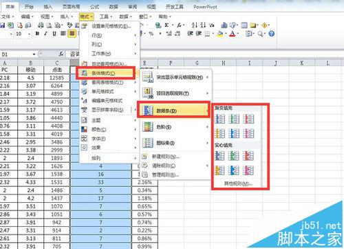344x249 pixels.
Task: Toggle underline formatting
Action: pyautogui.click(x=54, y=34)
